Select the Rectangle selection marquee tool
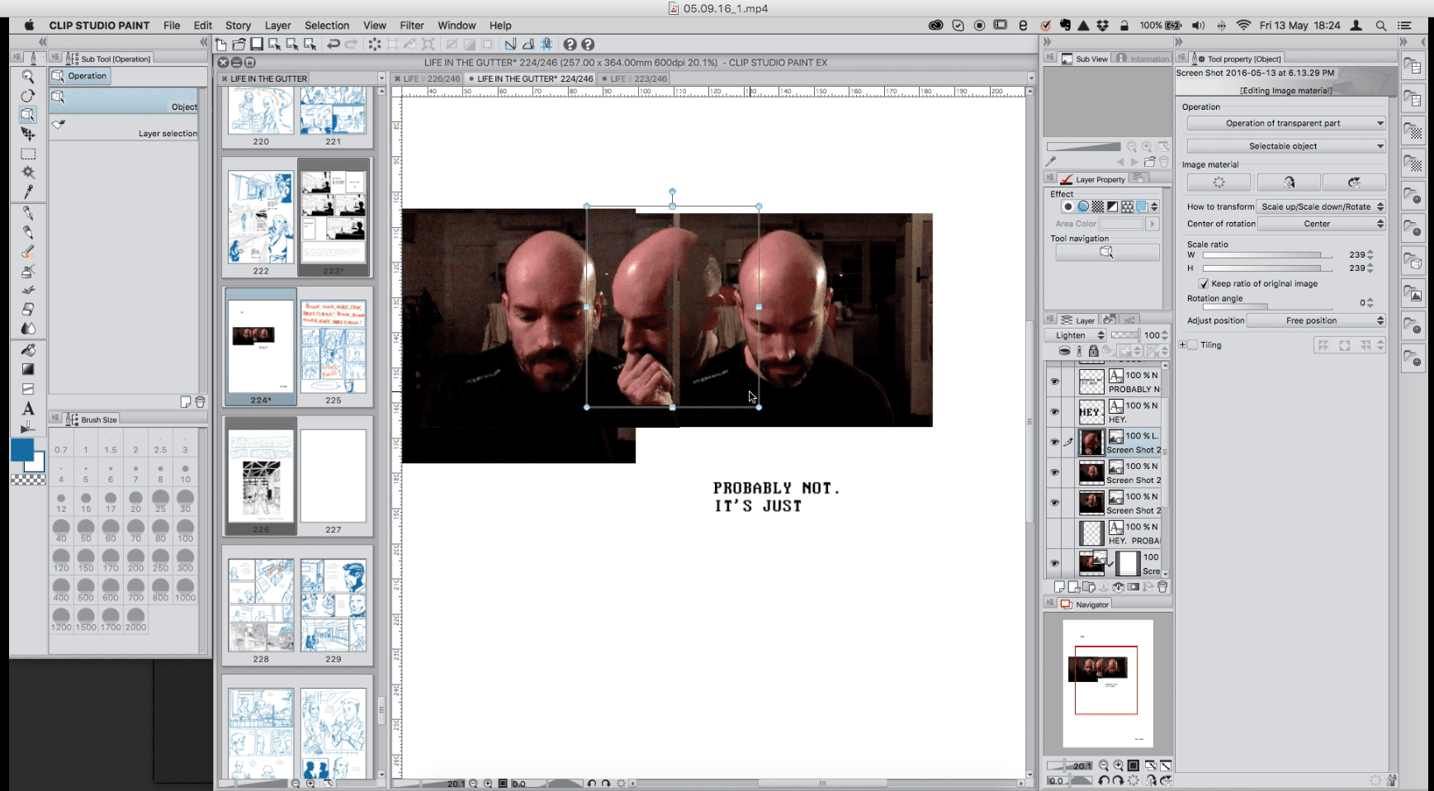Viewport: 1434px width, 791px height. (x=28, y=154)
